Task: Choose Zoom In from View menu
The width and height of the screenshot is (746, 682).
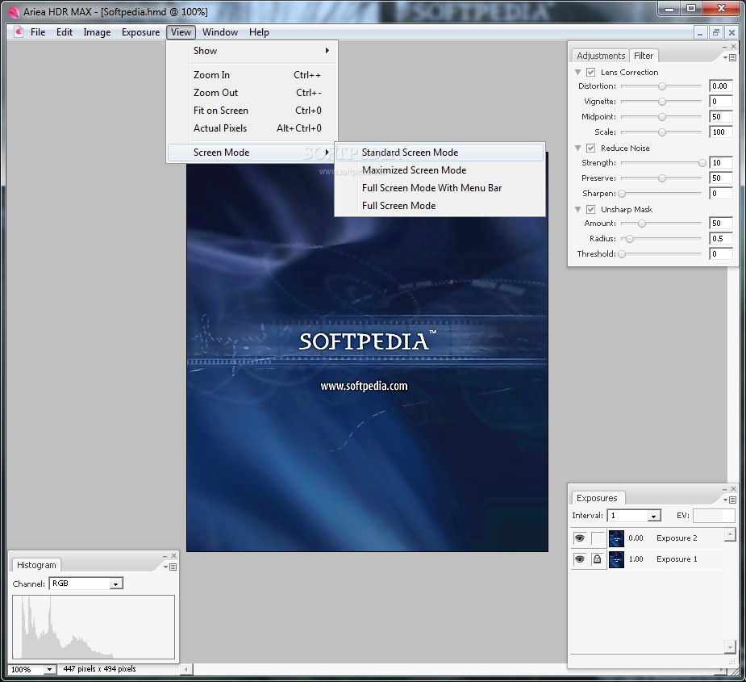Action: click(252, 75)
